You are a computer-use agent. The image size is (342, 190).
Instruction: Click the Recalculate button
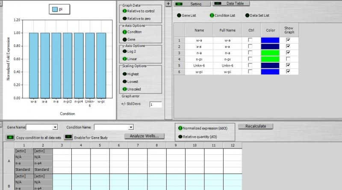[256, 126]
